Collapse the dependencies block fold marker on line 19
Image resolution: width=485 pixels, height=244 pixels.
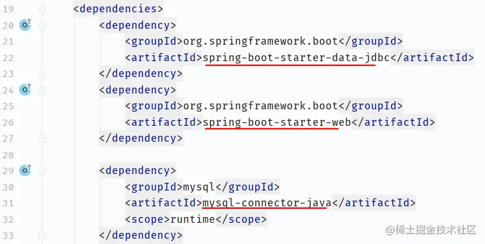tap(42, 9)
